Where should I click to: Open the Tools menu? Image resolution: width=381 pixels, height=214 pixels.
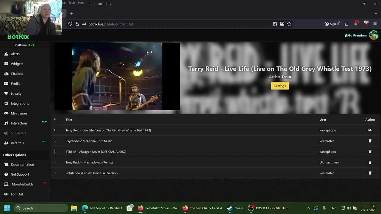(x=72, y=3)
